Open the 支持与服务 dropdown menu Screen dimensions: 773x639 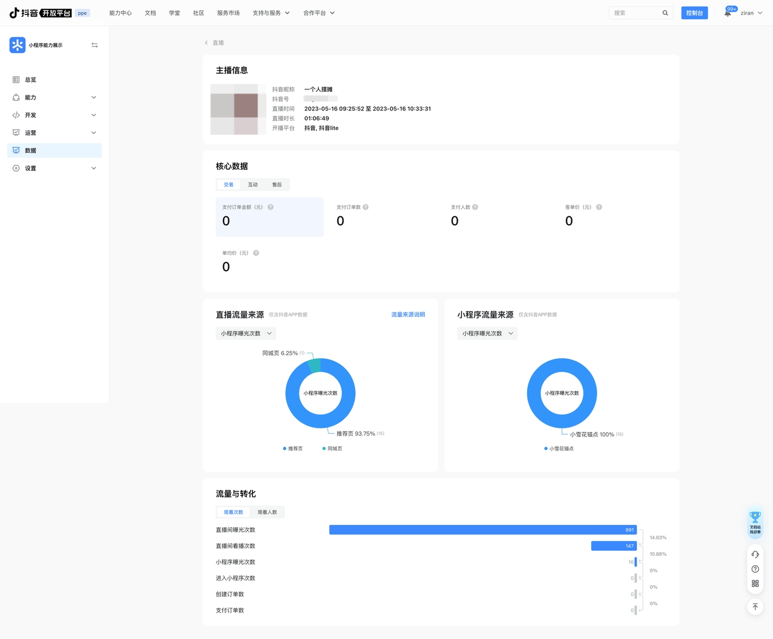[x=271, y=13]
